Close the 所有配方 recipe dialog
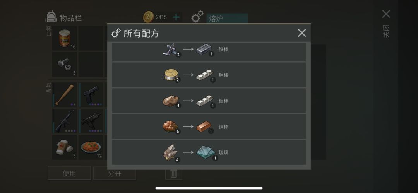 tap(302, 33)
